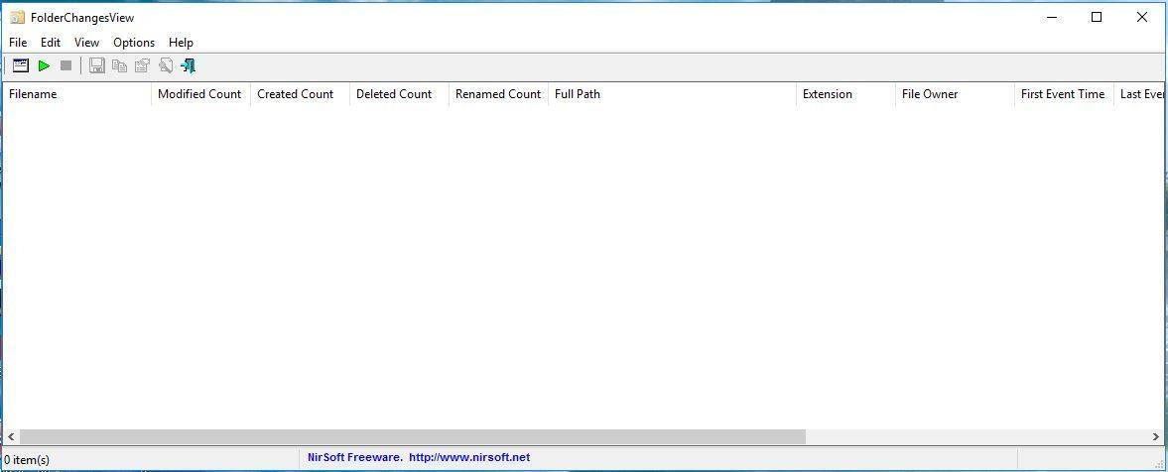1168x472 pixels.
Task: Sort by Created Count column
Action: point(301,94)
